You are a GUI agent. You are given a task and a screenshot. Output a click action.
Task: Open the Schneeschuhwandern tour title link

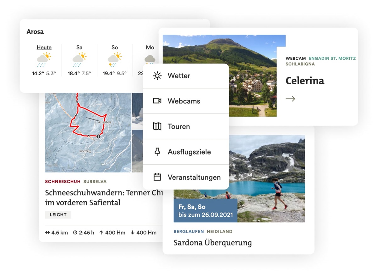pyautogui.click(x=104, y=198)
